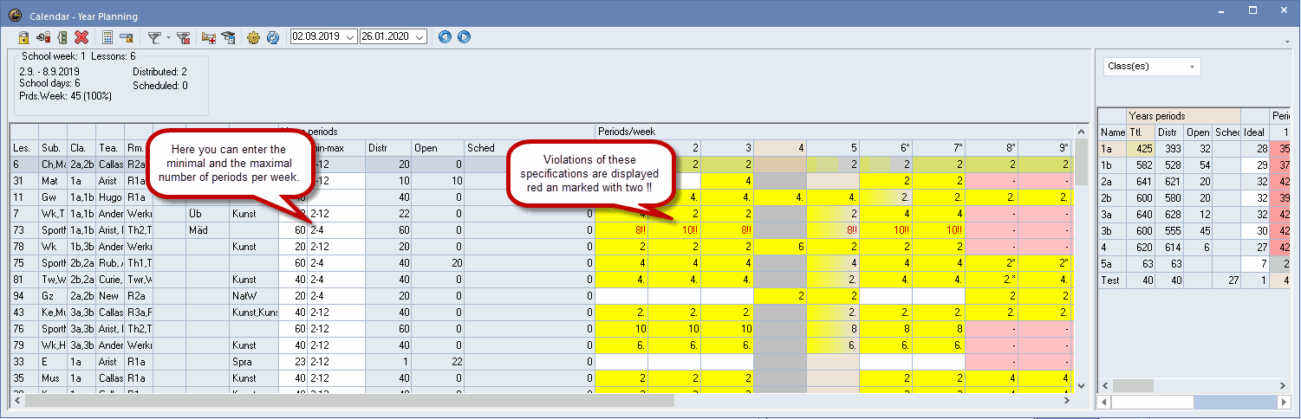Click the Gw subject cell in row 11
The image size is (1301, 419).
click(x=53, y=196)
